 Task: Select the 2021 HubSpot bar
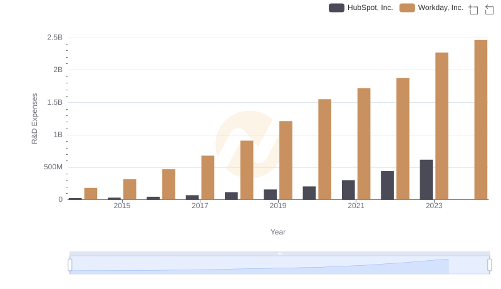348,190
